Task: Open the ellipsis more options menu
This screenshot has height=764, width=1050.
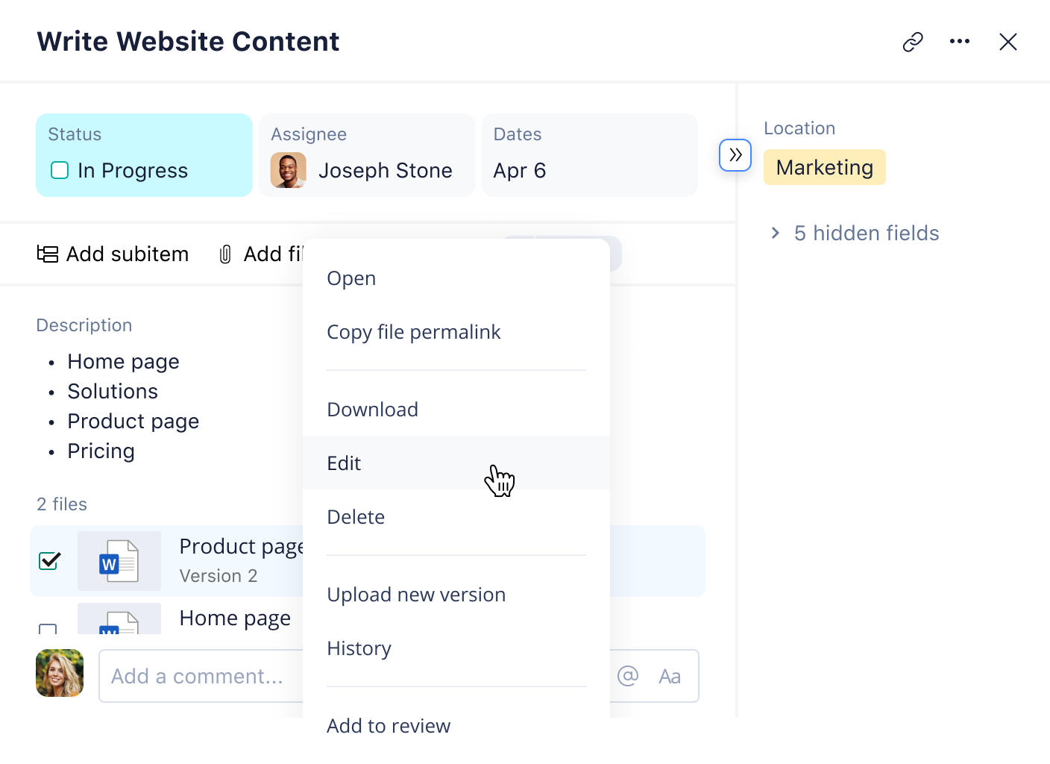Action: click(960, 42)
